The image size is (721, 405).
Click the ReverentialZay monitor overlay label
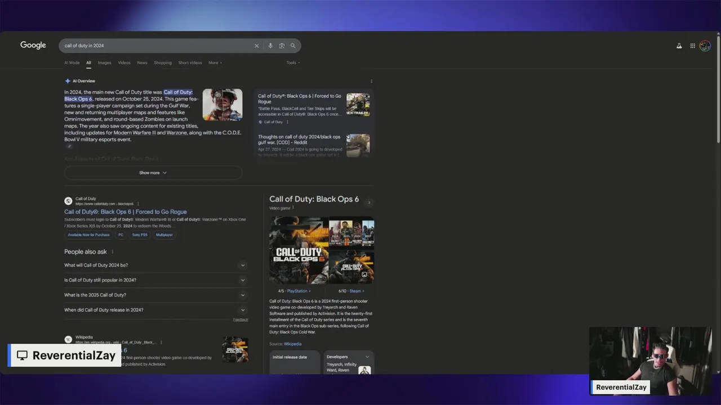tap(65, 355)
